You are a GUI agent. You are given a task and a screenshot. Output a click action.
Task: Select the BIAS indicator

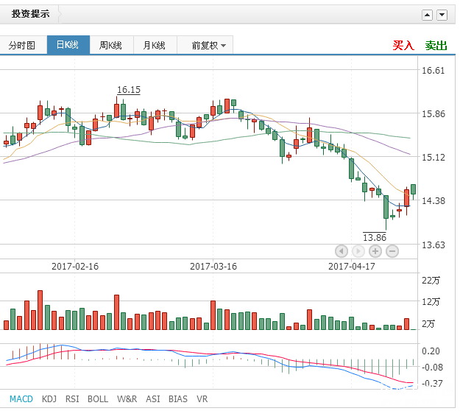click(x=178, y=399)
